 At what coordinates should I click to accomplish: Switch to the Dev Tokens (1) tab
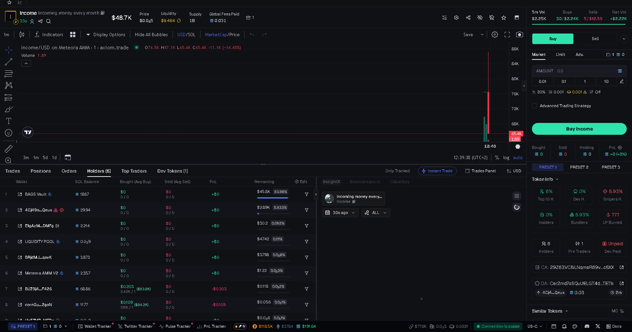173,171
